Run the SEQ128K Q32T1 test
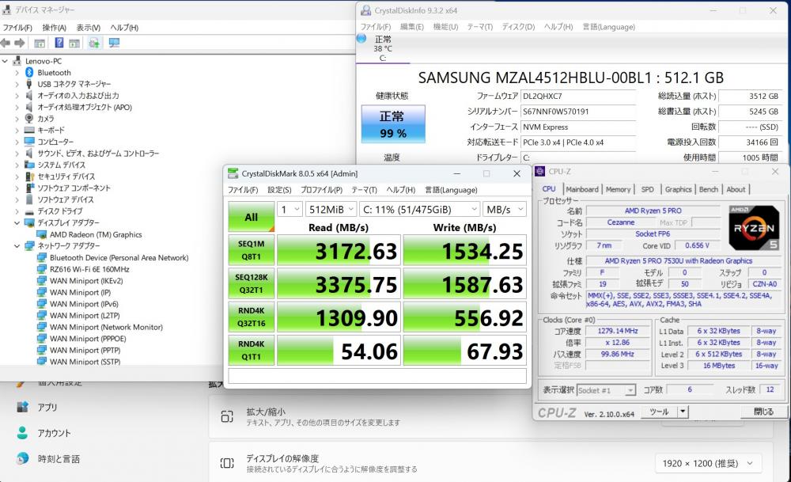The image size is (791, 482). [x=252, y=283]
